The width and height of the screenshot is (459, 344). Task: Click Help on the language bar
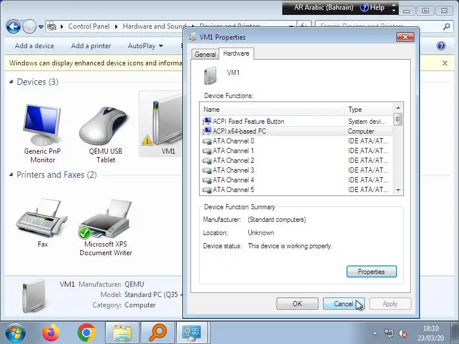[x=372, y=7]
